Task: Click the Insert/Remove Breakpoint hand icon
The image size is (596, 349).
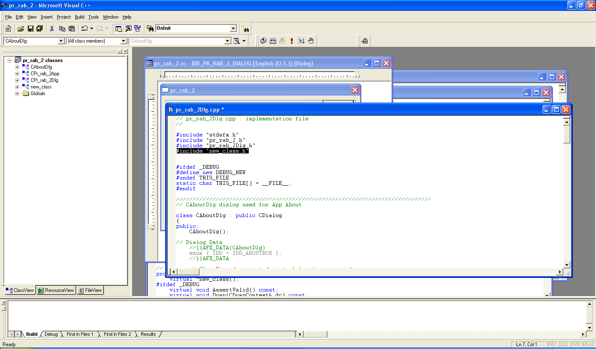Action: click(x=311, y=41)
